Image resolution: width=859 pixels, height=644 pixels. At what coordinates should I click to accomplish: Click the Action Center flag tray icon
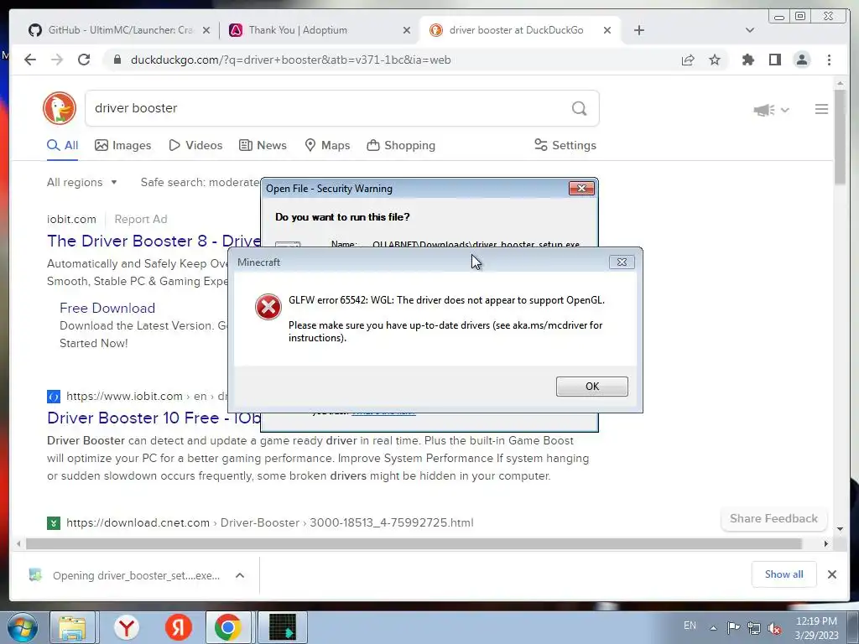click(733, 628)
